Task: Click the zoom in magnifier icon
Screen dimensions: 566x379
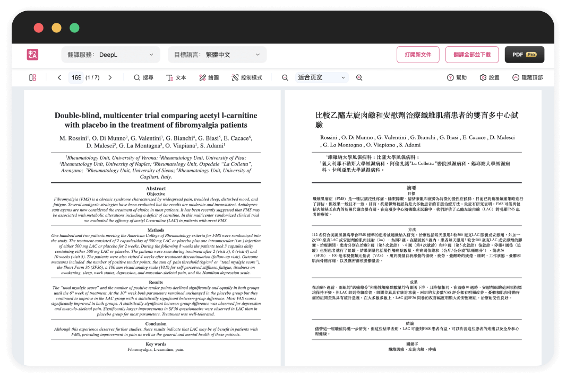Action: point(359,77)
